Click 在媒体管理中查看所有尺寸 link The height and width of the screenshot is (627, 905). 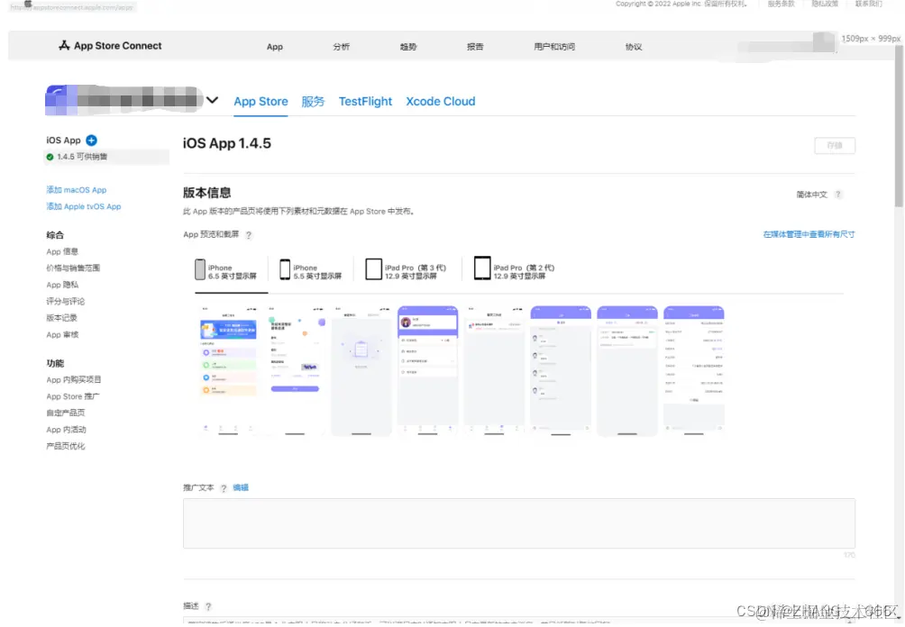pos(809,235)
